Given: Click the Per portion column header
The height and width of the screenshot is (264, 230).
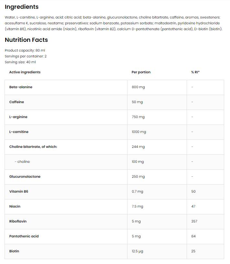Looking at the screenshot, I should (x=141, y=72).
